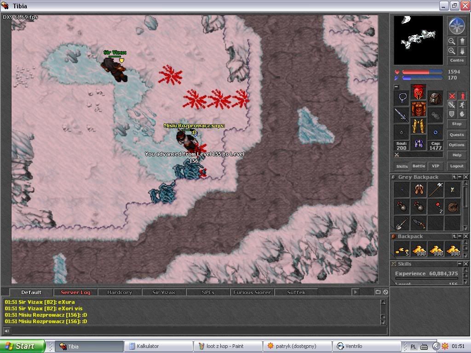
Task: Click the Centre minimap button
Action: click(x=457, y=60)
